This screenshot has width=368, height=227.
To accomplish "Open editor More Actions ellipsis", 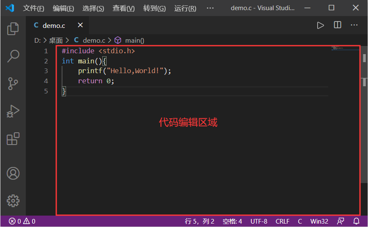I will pyautogui.click(x=354, y=25).
